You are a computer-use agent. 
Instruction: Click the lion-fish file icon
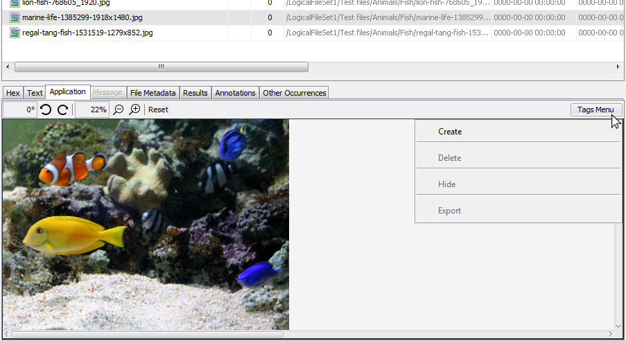point(15,3)
